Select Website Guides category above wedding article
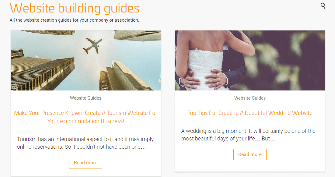335x177 pixels. pyautogui.click(x=250, y=98)
